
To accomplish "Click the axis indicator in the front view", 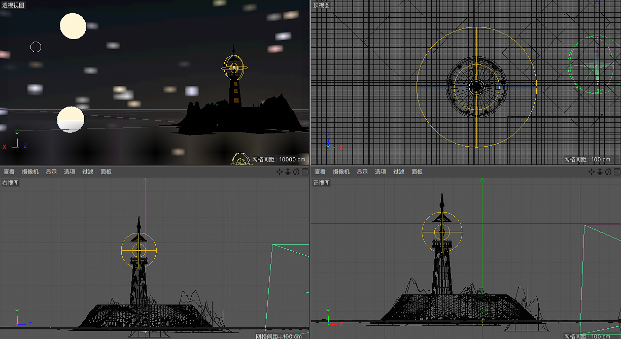I will [334, 317].
